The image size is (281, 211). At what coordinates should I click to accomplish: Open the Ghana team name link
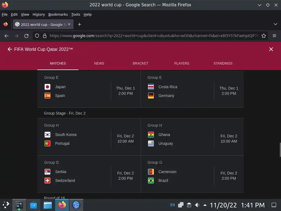point(164,135)
